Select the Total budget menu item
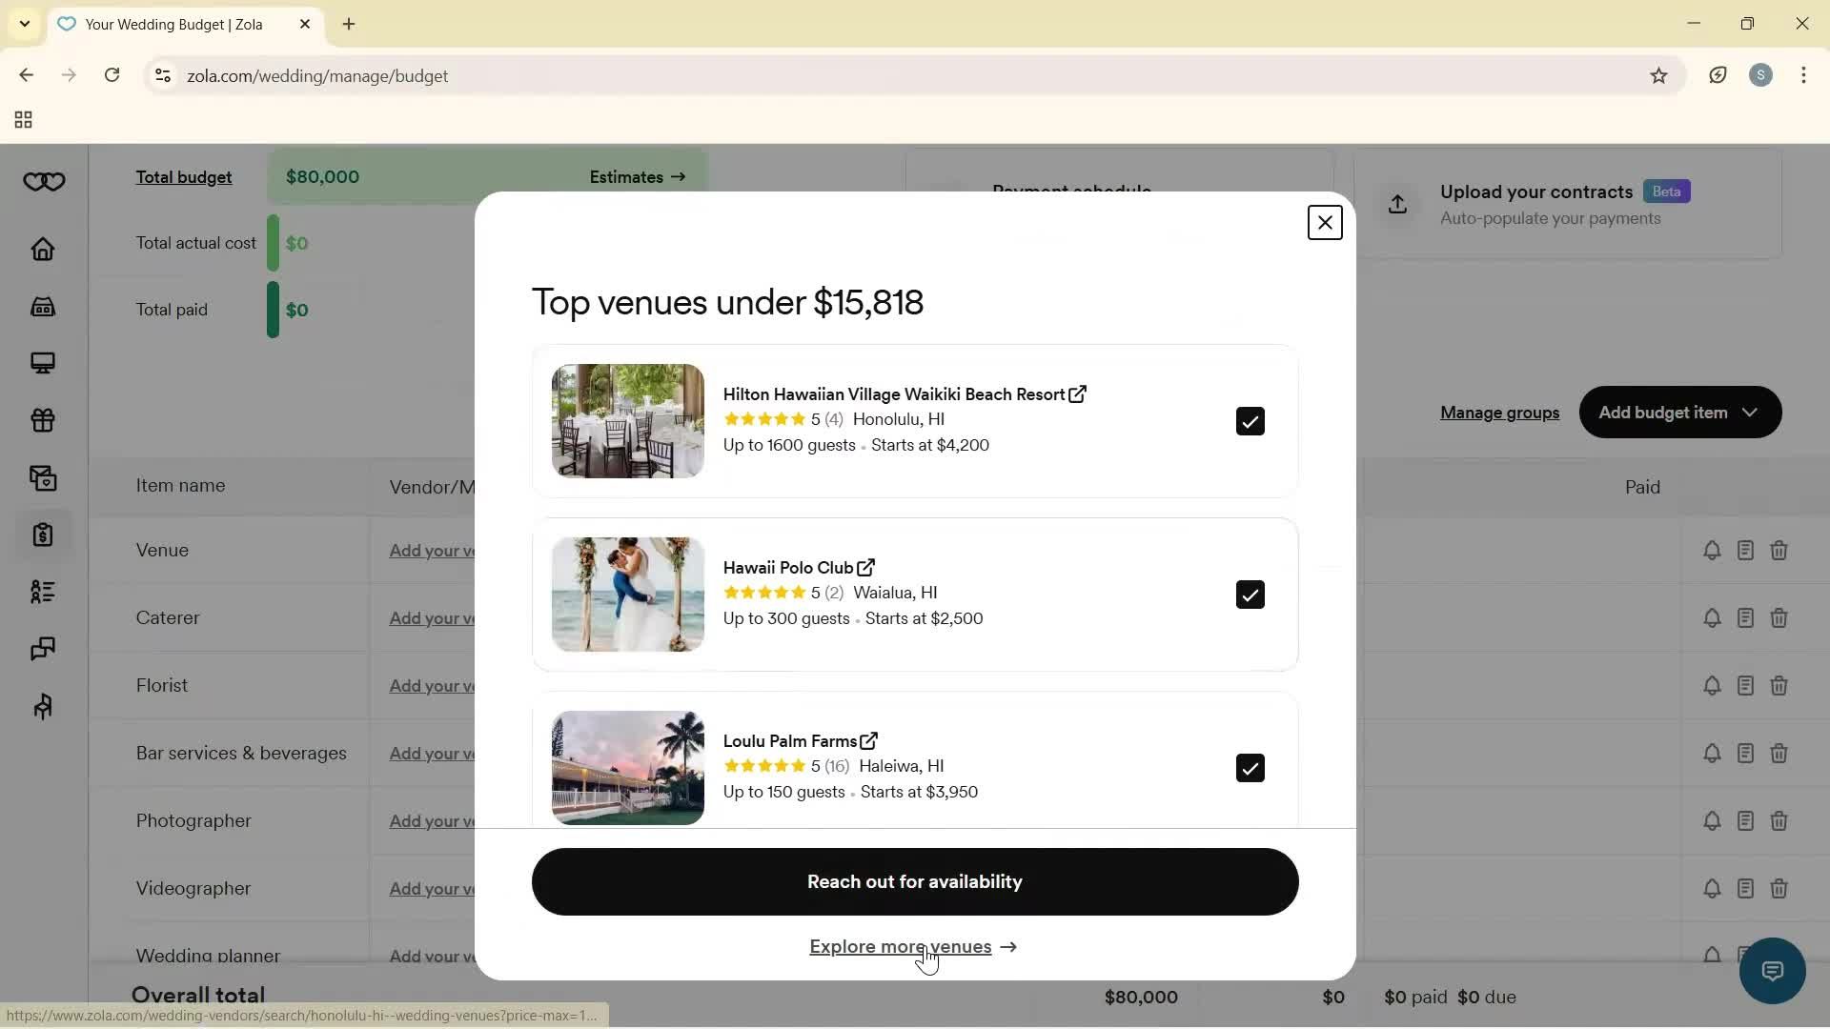Viewport: 1830px width, 1029px height. pos(185,177)
